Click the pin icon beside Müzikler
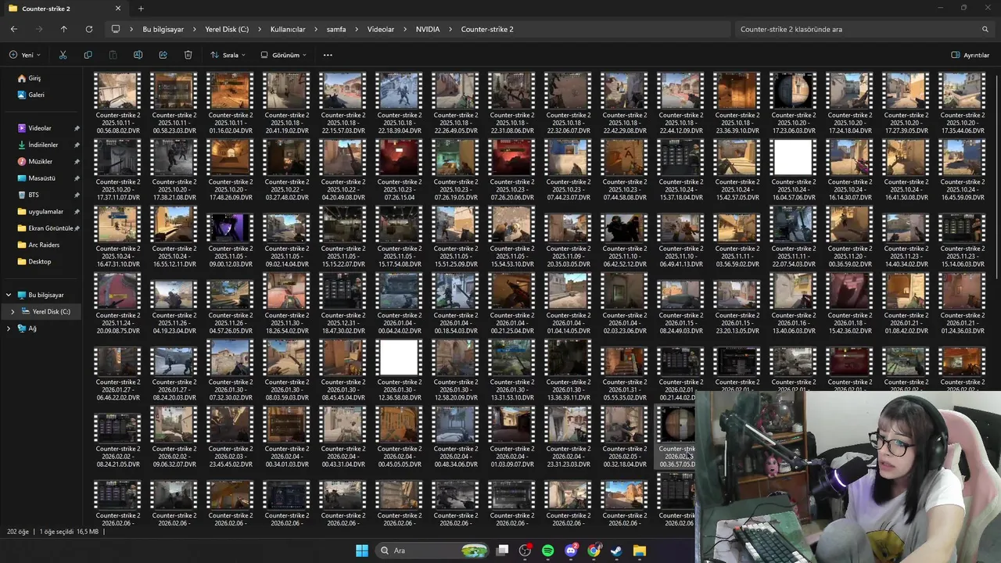The image size is (1001, 563). click(77, 161)
